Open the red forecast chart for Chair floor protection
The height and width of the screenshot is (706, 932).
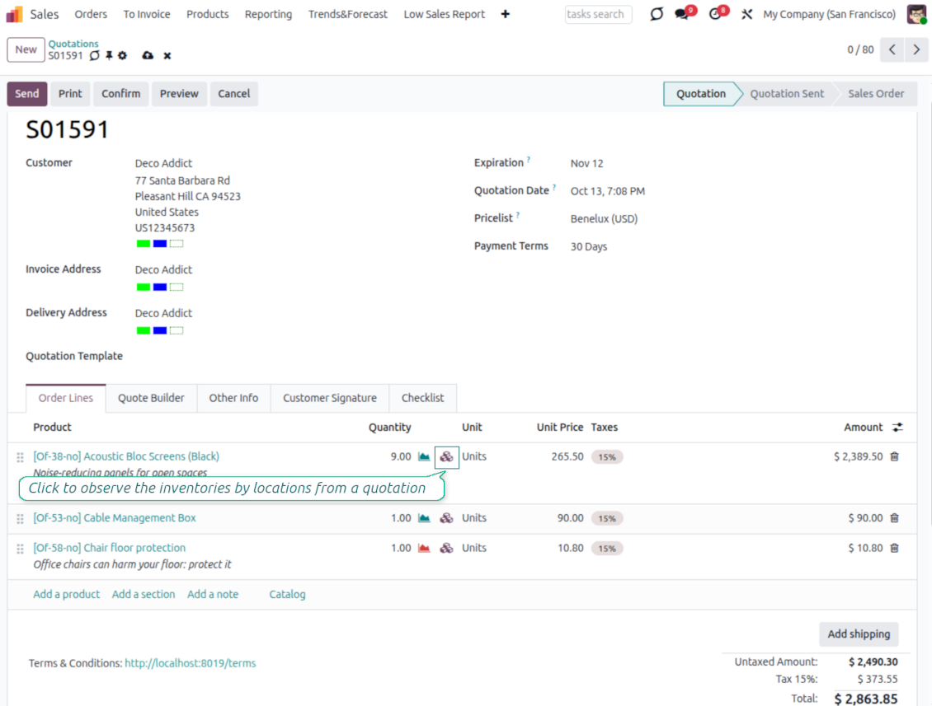coord(423,548)
